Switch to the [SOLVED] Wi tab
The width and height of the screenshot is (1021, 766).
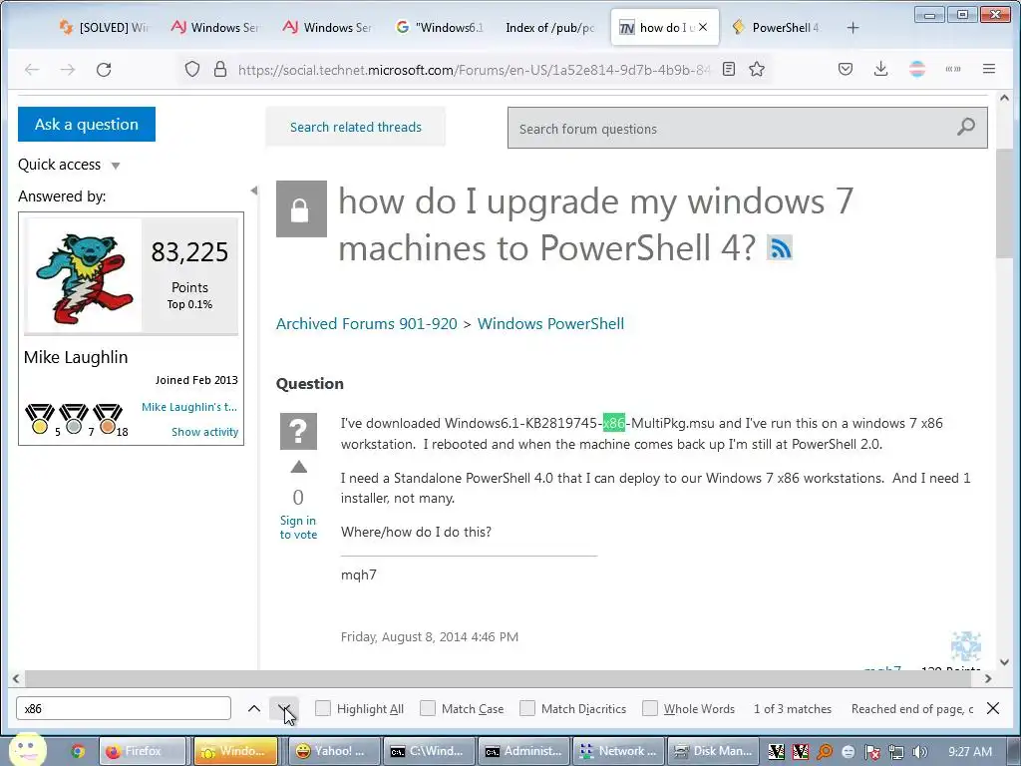coord(104,27)
